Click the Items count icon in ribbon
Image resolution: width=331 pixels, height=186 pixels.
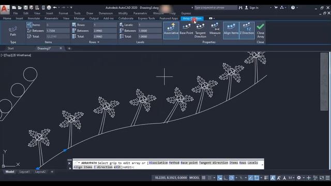point(29,25)
